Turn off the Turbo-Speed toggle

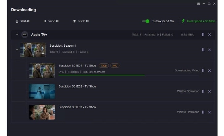146,21
